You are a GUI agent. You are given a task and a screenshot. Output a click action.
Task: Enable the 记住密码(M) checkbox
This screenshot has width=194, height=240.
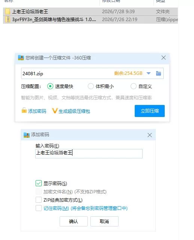(39, 208)
